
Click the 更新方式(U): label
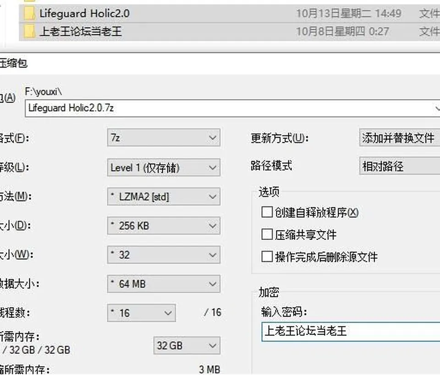click(280, 138)
